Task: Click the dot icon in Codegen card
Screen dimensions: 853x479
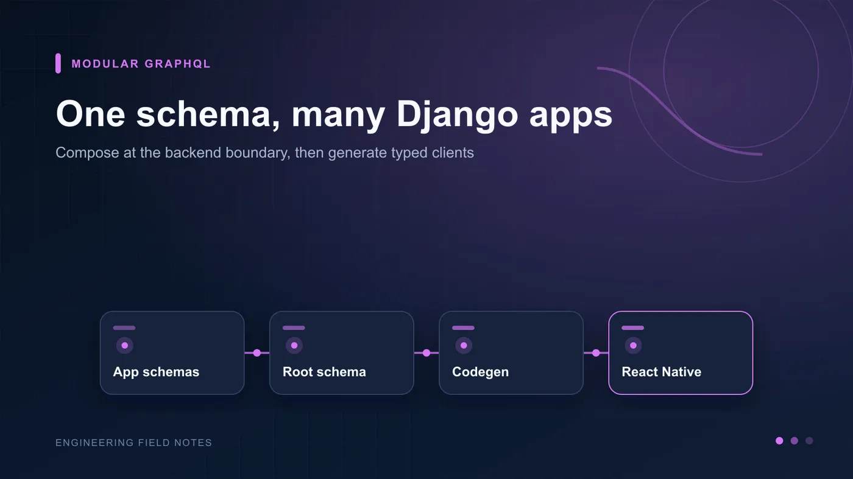Action: pos(464,345)
